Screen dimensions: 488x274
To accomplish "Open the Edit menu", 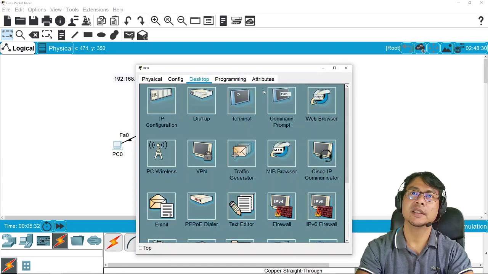I will coord(19,10).
